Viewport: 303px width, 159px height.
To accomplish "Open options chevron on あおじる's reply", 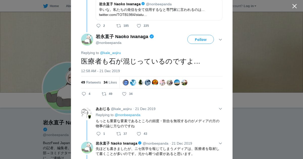I will click(x=220, y=109).
